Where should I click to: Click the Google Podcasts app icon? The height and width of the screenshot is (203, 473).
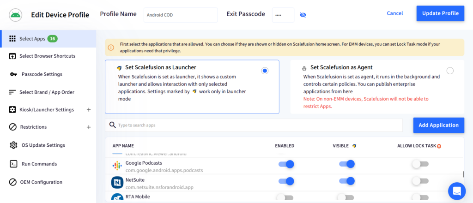point(117,166)
